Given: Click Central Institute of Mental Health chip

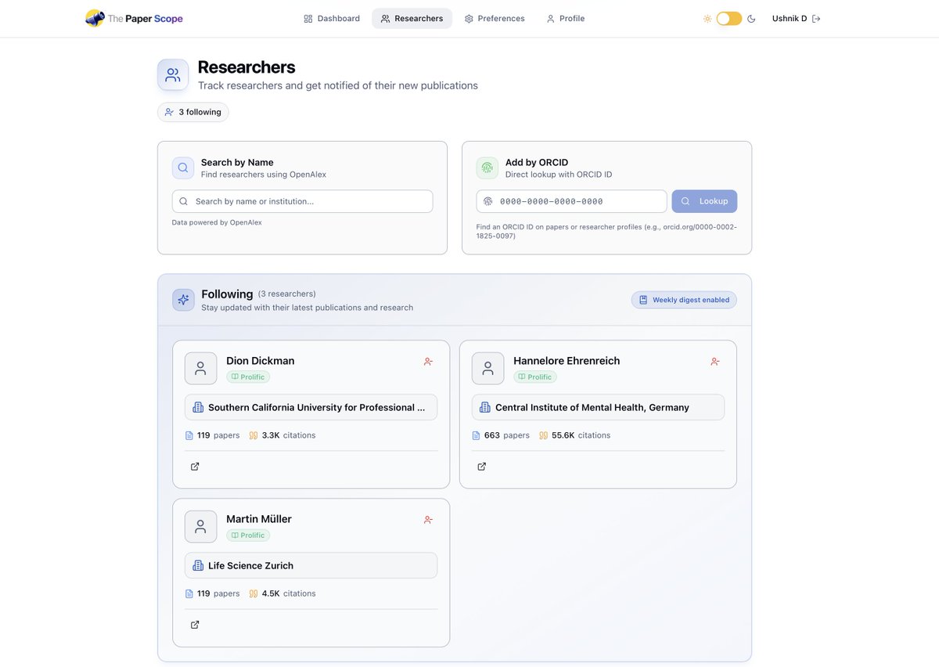Looking at the screenshot, I should (x=598, y=407).
